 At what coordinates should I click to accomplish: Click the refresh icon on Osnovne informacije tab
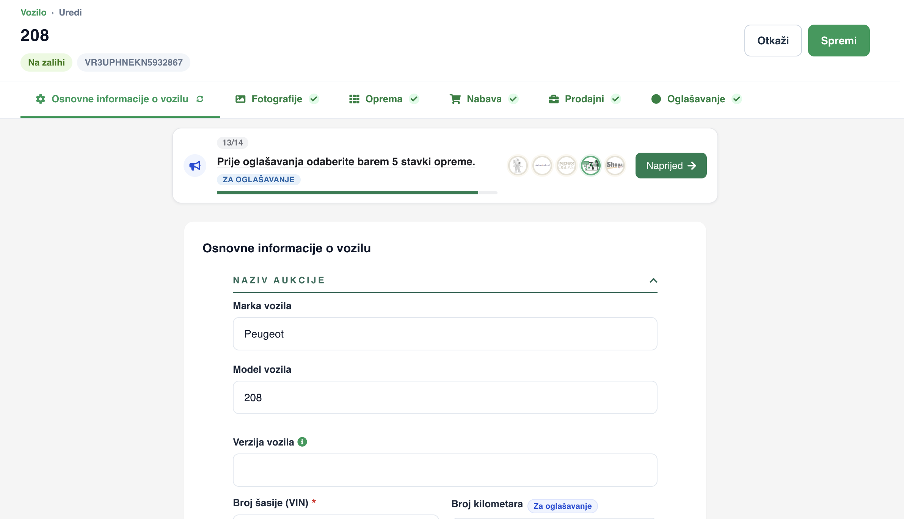point(200,99)
